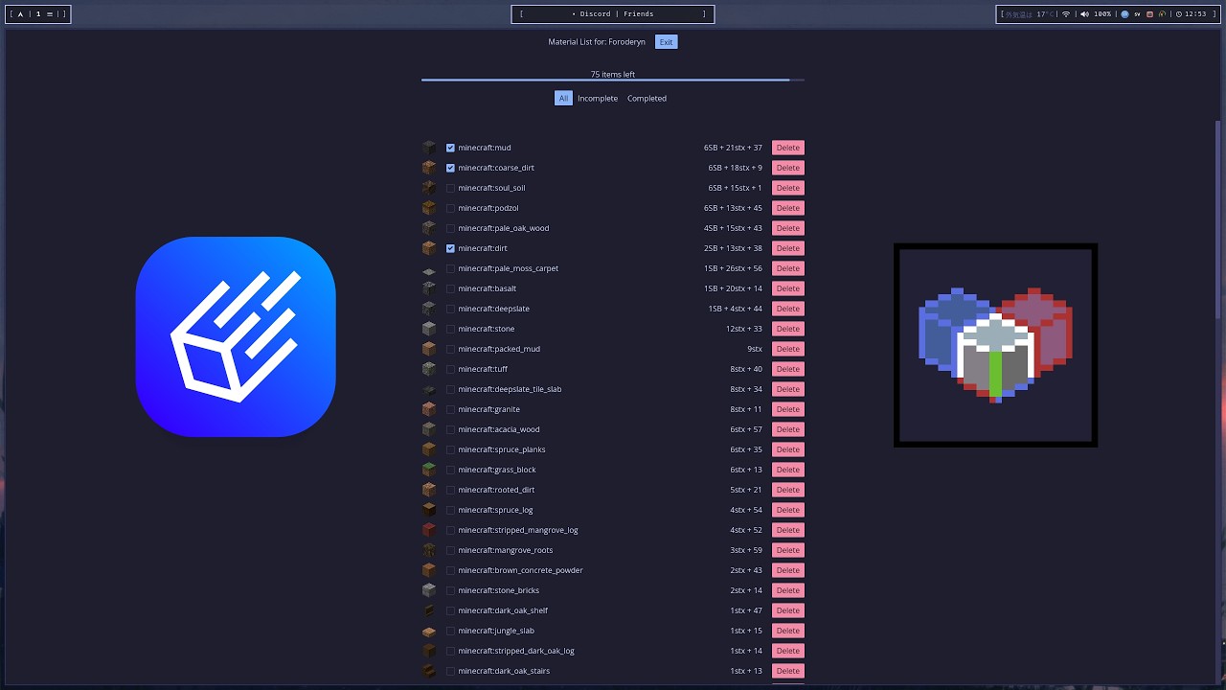
Task: Check the minecraft:rooted_dirt checkbox
Action: [x=450, y=490]
